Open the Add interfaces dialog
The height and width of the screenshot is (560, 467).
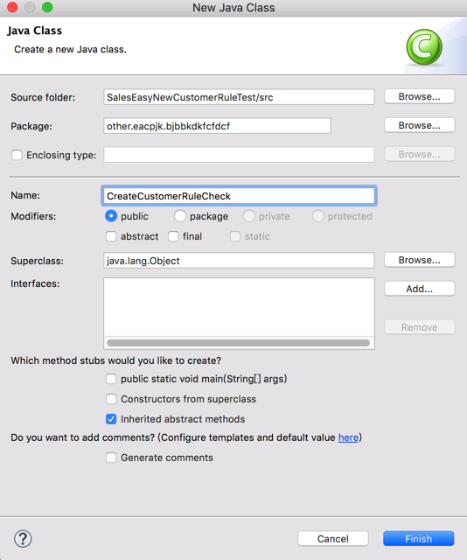pyautogui.click(x=419, y=289)
